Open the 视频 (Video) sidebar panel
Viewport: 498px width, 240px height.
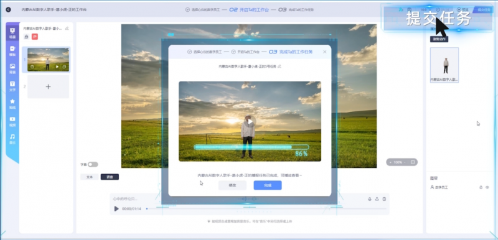pyautogui.click(x=12, y=121)
